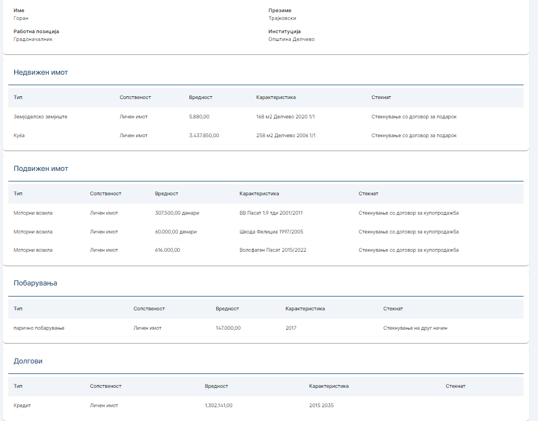Select the Шкода Фелиција 1997/2005 row
538x421 pixels.
(x=266, y=232)
